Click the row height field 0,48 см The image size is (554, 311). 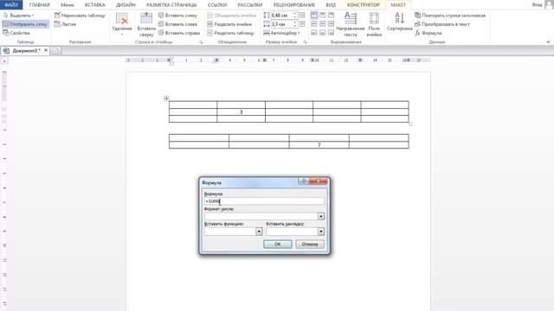(281, 16)
